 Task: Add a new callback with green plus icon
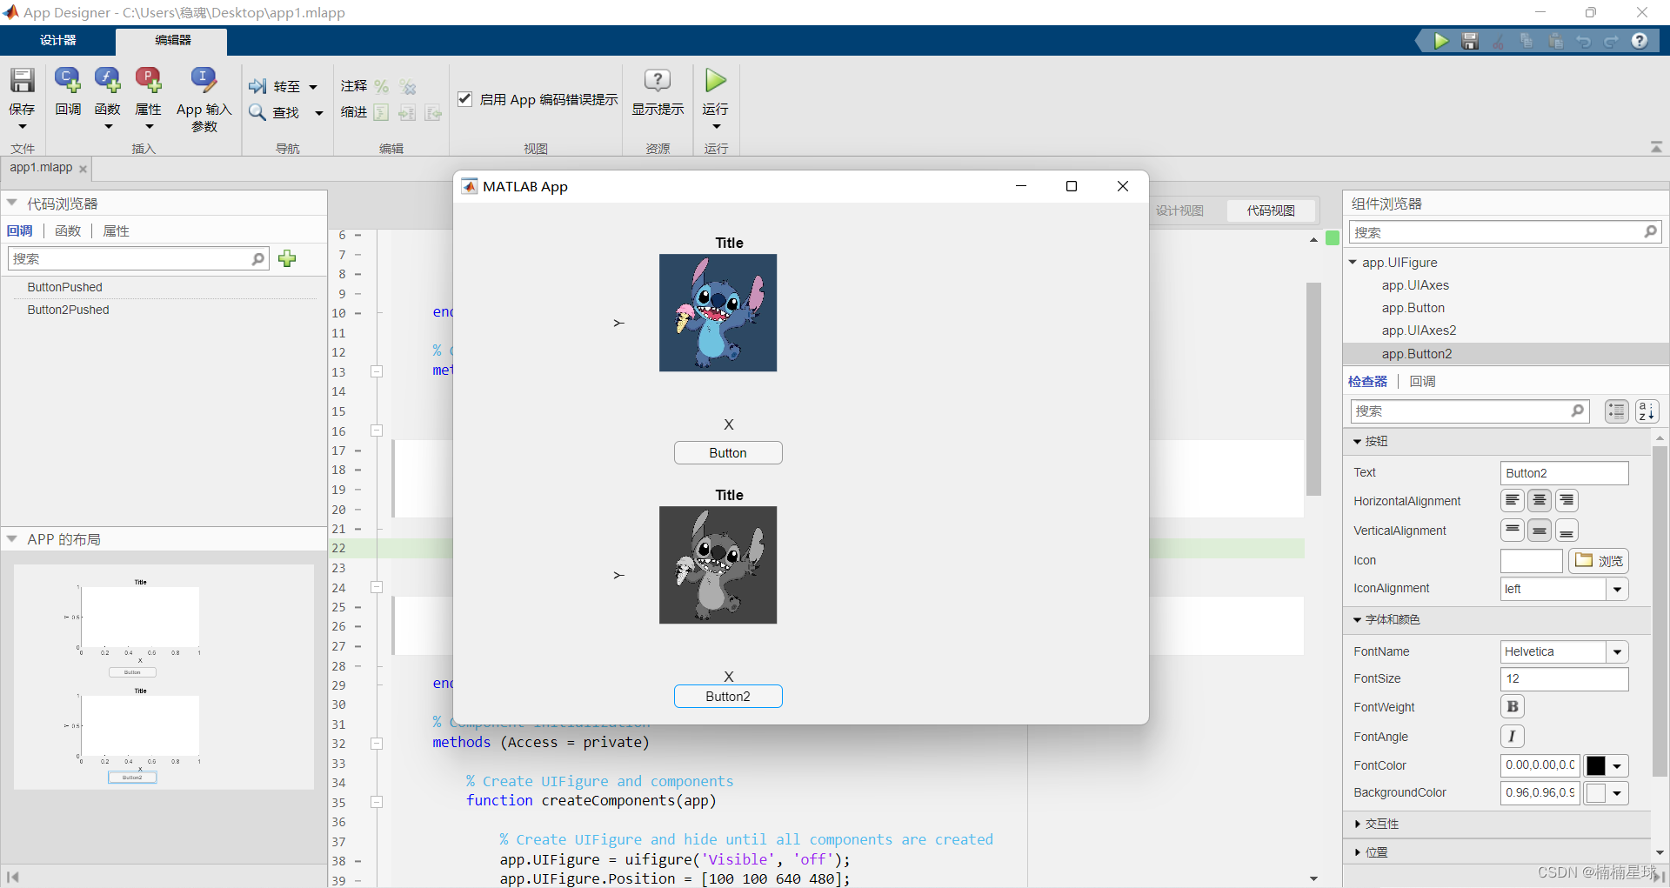pyautogui.click(x=287, y=258)
